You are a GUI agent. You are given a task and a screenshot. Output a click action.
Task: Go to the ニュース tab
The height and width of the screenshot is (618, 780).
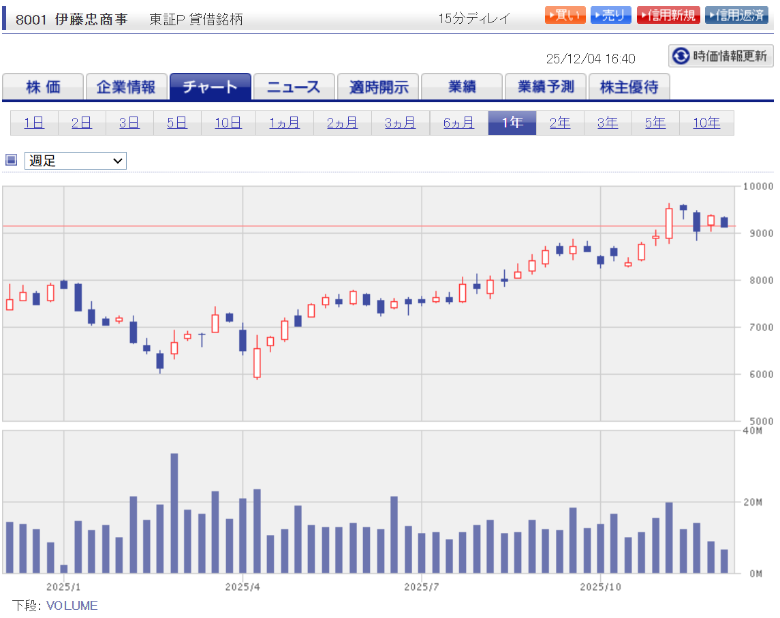point(293,87)
